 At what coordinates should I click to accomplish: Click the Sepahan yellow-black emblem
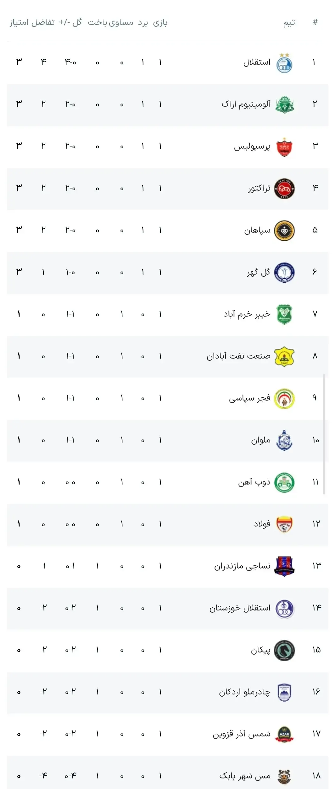(x=284, y=231)
